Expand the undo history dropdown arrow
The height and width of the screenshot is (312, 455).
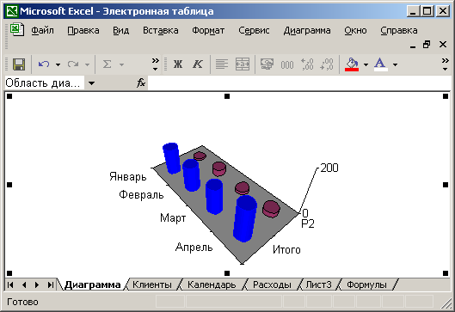point(58,64)
